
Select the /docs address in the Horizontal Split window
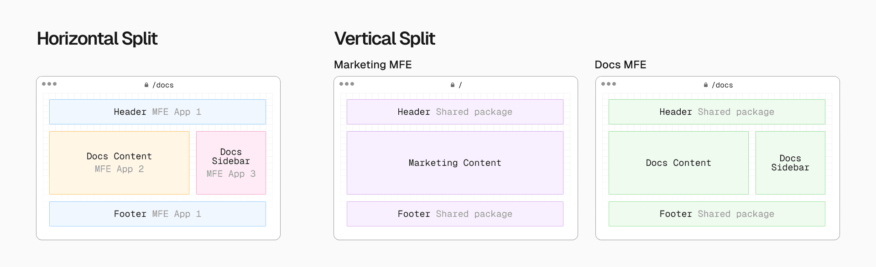click(x=163, y=85)
